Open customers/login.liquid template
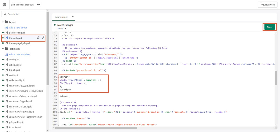 click(x=20, y=101)
